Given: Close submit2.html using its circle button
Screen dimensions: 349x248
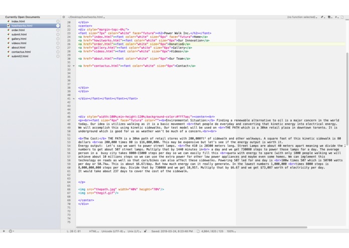Looking at the screenshot, I should (58, 56).
